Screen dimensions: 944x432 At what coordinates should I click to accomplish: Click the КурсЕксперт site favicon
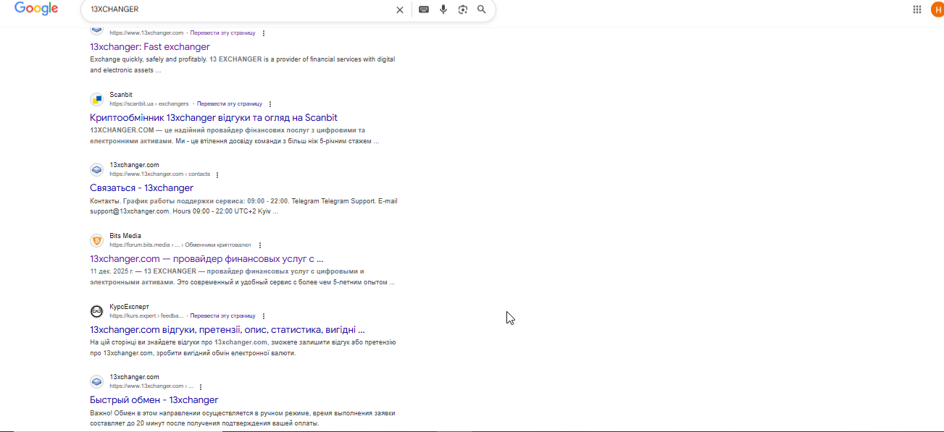pos(97,311)
